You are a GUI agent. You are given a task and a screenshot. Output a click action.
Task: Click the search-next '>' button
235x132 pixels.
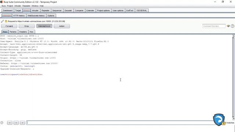coord(22,123)
